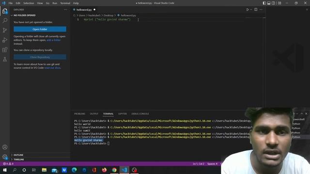Place cursor in code line 1
The image size is (310, 174).
coord(107,19)
